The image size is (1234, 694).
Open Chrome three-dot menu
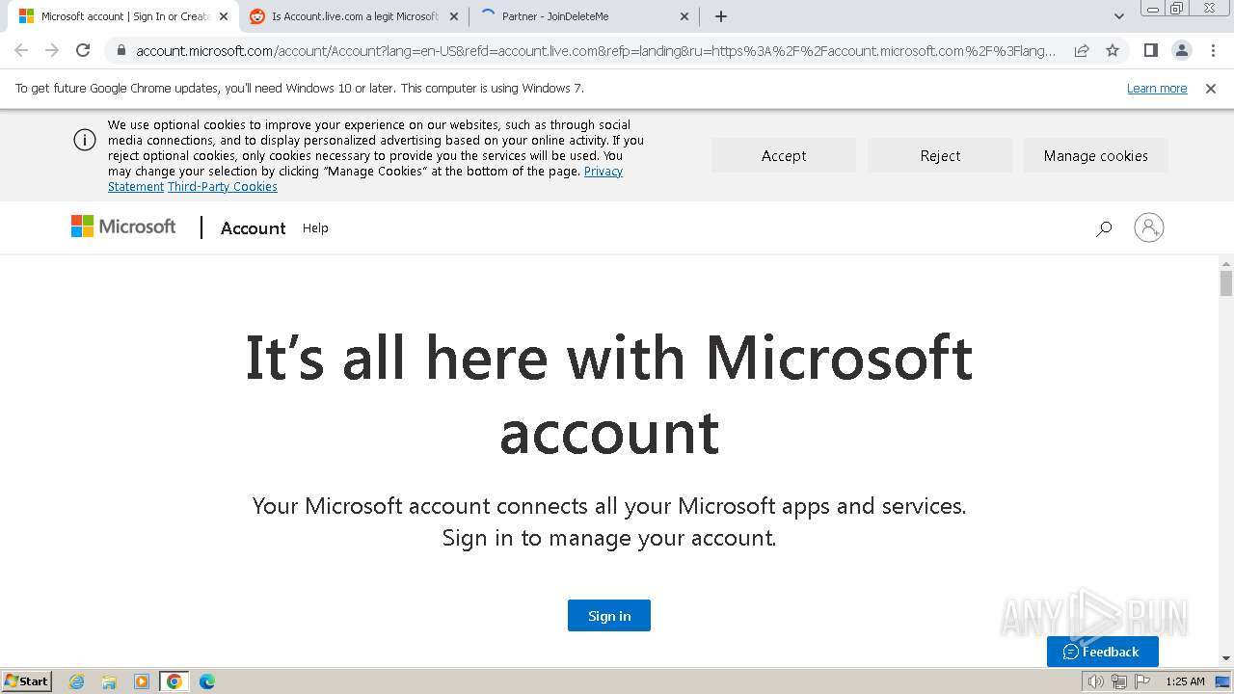coord(1213,50)
